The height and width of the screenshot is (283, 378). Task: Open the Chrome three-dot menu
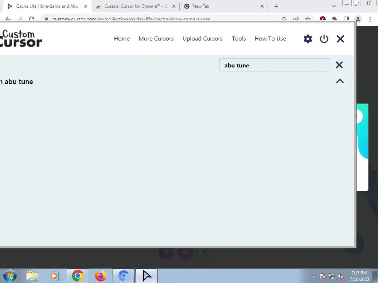coord(370,19)
